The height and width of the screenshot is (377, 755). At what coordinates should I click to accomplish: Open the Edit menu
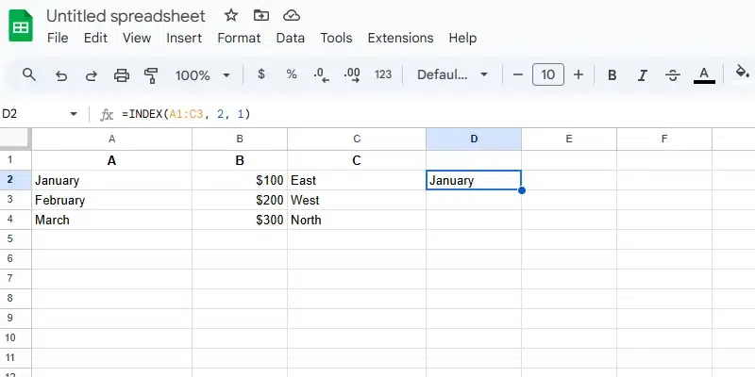(x=95, y=38)
